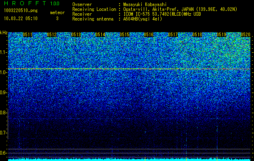
Task: Click the 0518 time marker
Action: [x=197, y=35]
